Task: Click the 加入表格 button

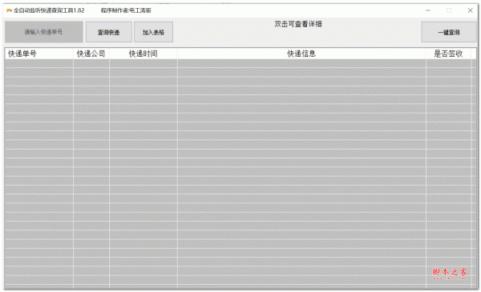Action: [153, 32]
